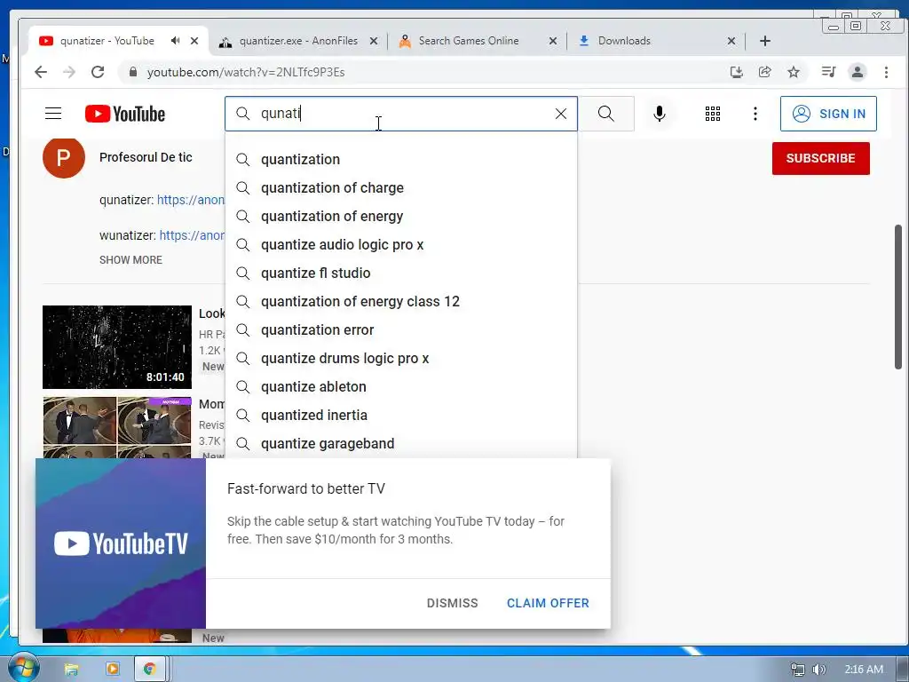This screenshot has width=909, height=682.
Task: Click the YouTubeTV promo image
Action: [x=121, y=543]
